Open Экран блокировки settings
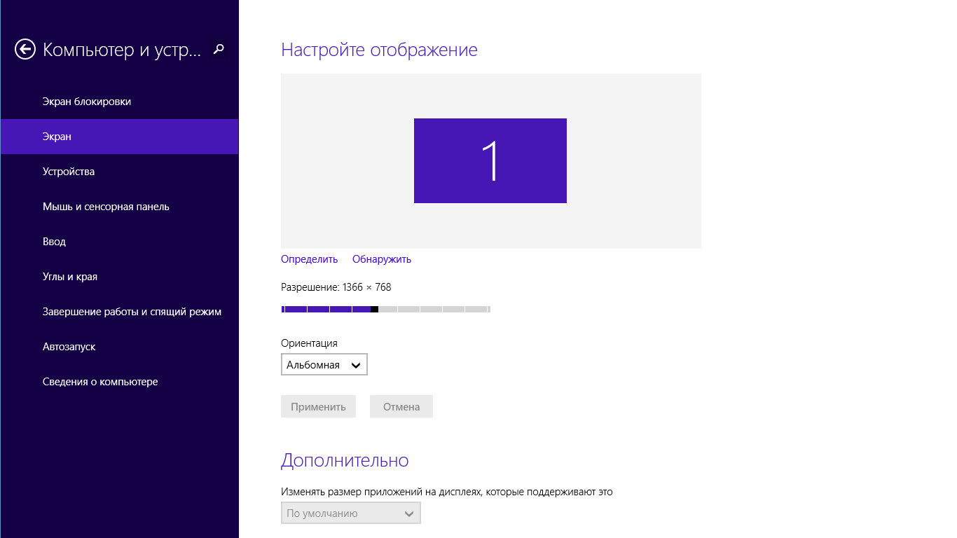 (x=119, y=102)
